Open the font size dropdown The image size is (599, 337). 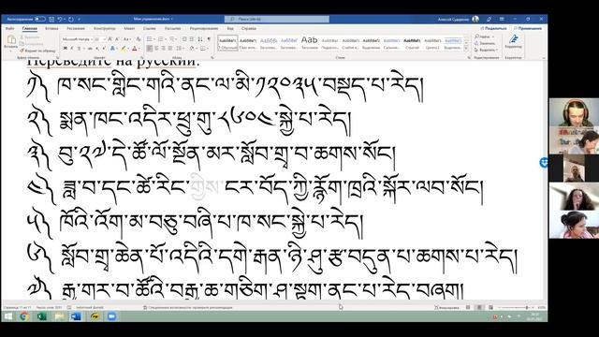point(105,39)
